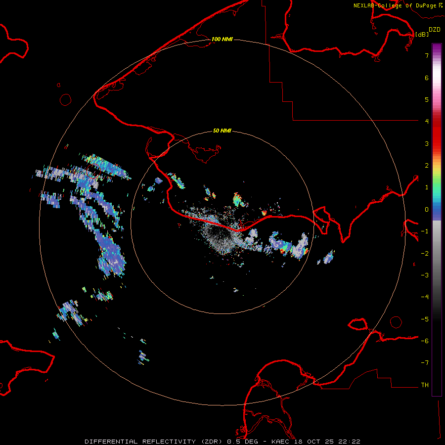Click the -7 value on the color scale
Screen dimensions: 445x445
click(425, 363)
